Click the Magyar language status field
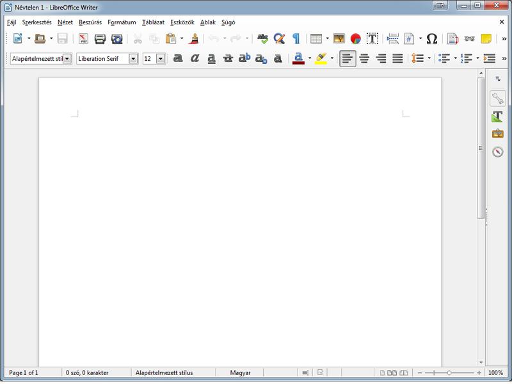Image resolution: width=512 pixels, height=384 pixels. pyautogui.click(x=240, y=372)
